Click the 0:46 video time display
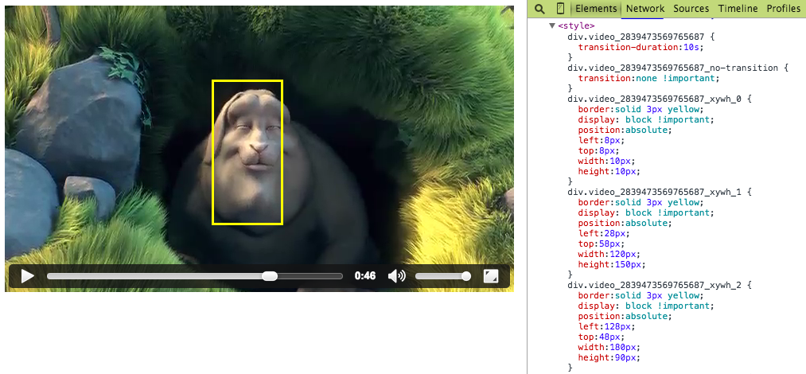 [365, 276]
